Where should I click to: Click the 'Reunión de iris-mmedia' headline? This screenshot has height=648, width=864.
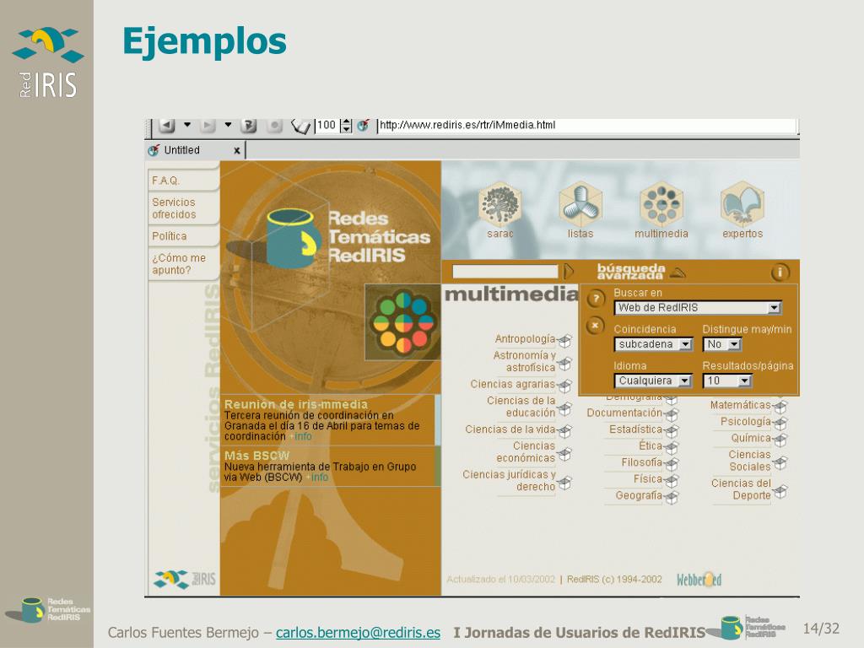pos(296,404)
